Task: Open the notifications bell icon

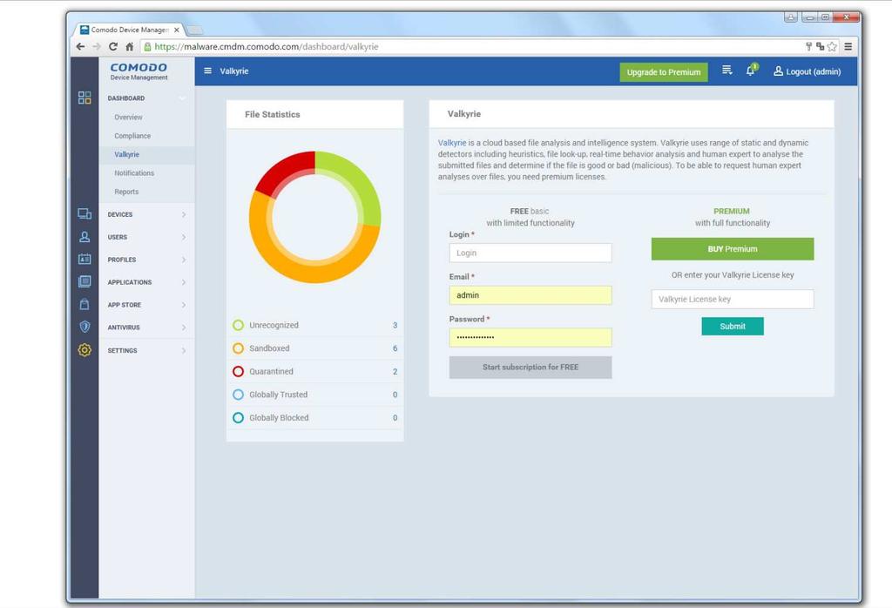Action: coord(751,71)
